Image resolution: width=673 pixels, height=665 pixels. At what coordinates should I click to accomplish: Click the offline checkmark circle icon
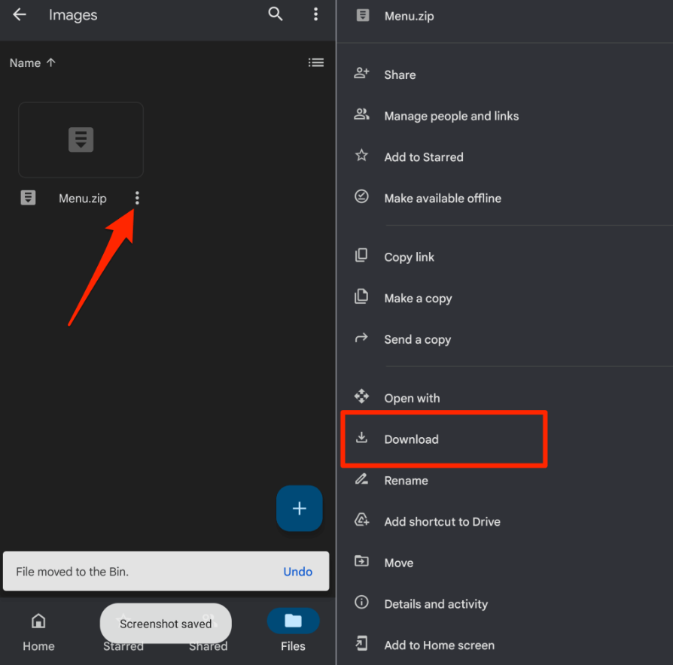[361, 196]
